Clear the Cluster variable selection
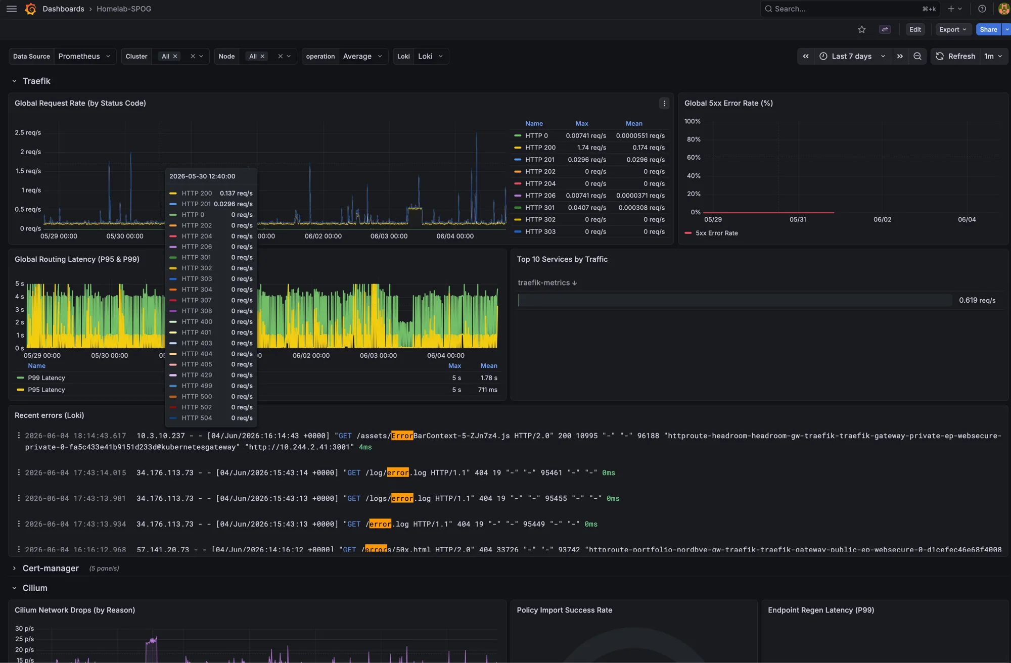The height and width of the screenshot is (663, 1011). pos(193,56)
